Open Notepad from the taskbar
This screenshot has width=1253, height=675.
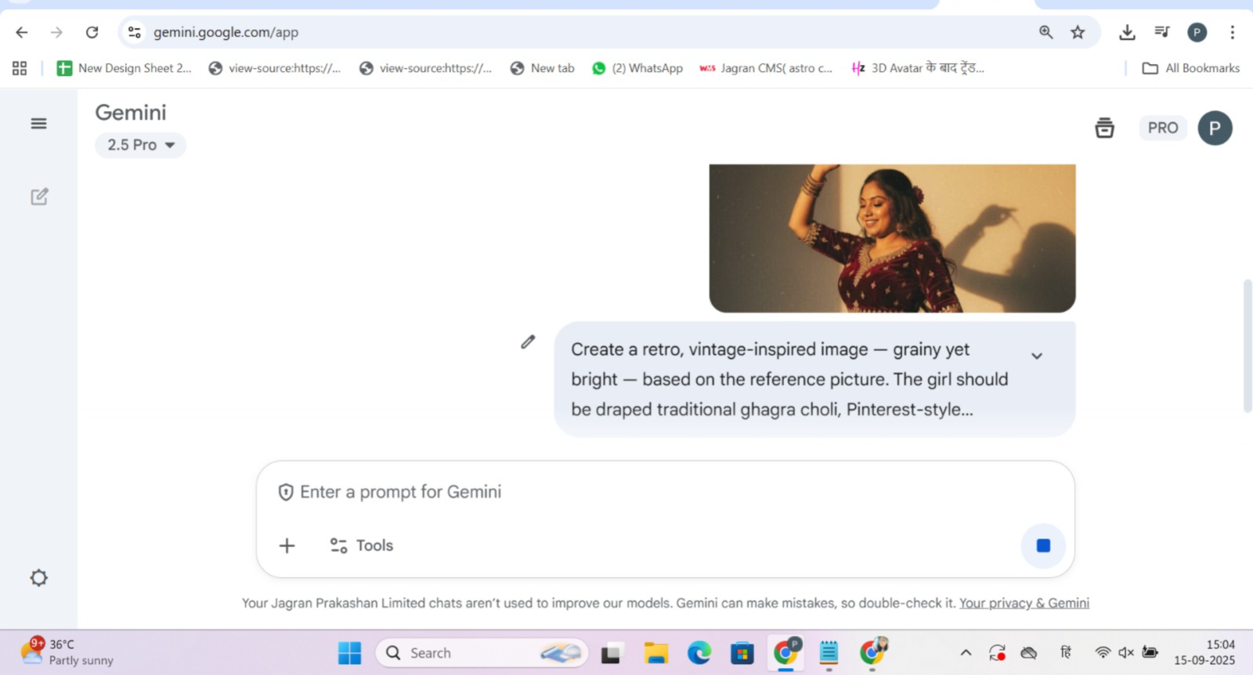pos(829,653)
